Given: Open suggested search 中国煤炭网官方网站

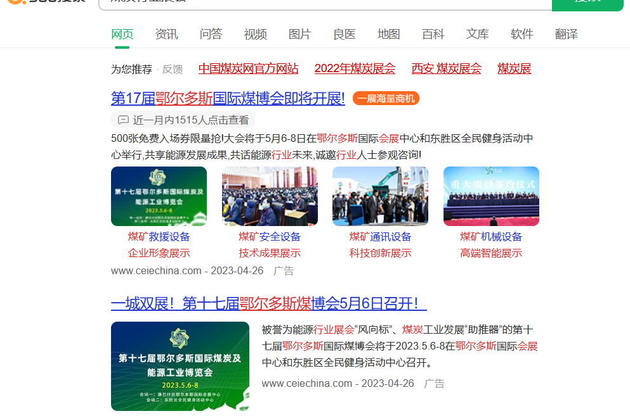Looking at the screenshot, I should (248, 68).
